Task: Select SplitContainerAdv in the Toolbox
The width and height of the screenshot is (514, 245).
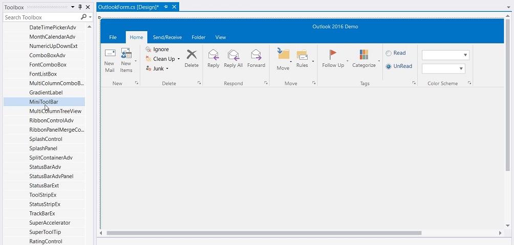Action: (x=44, y=158)
